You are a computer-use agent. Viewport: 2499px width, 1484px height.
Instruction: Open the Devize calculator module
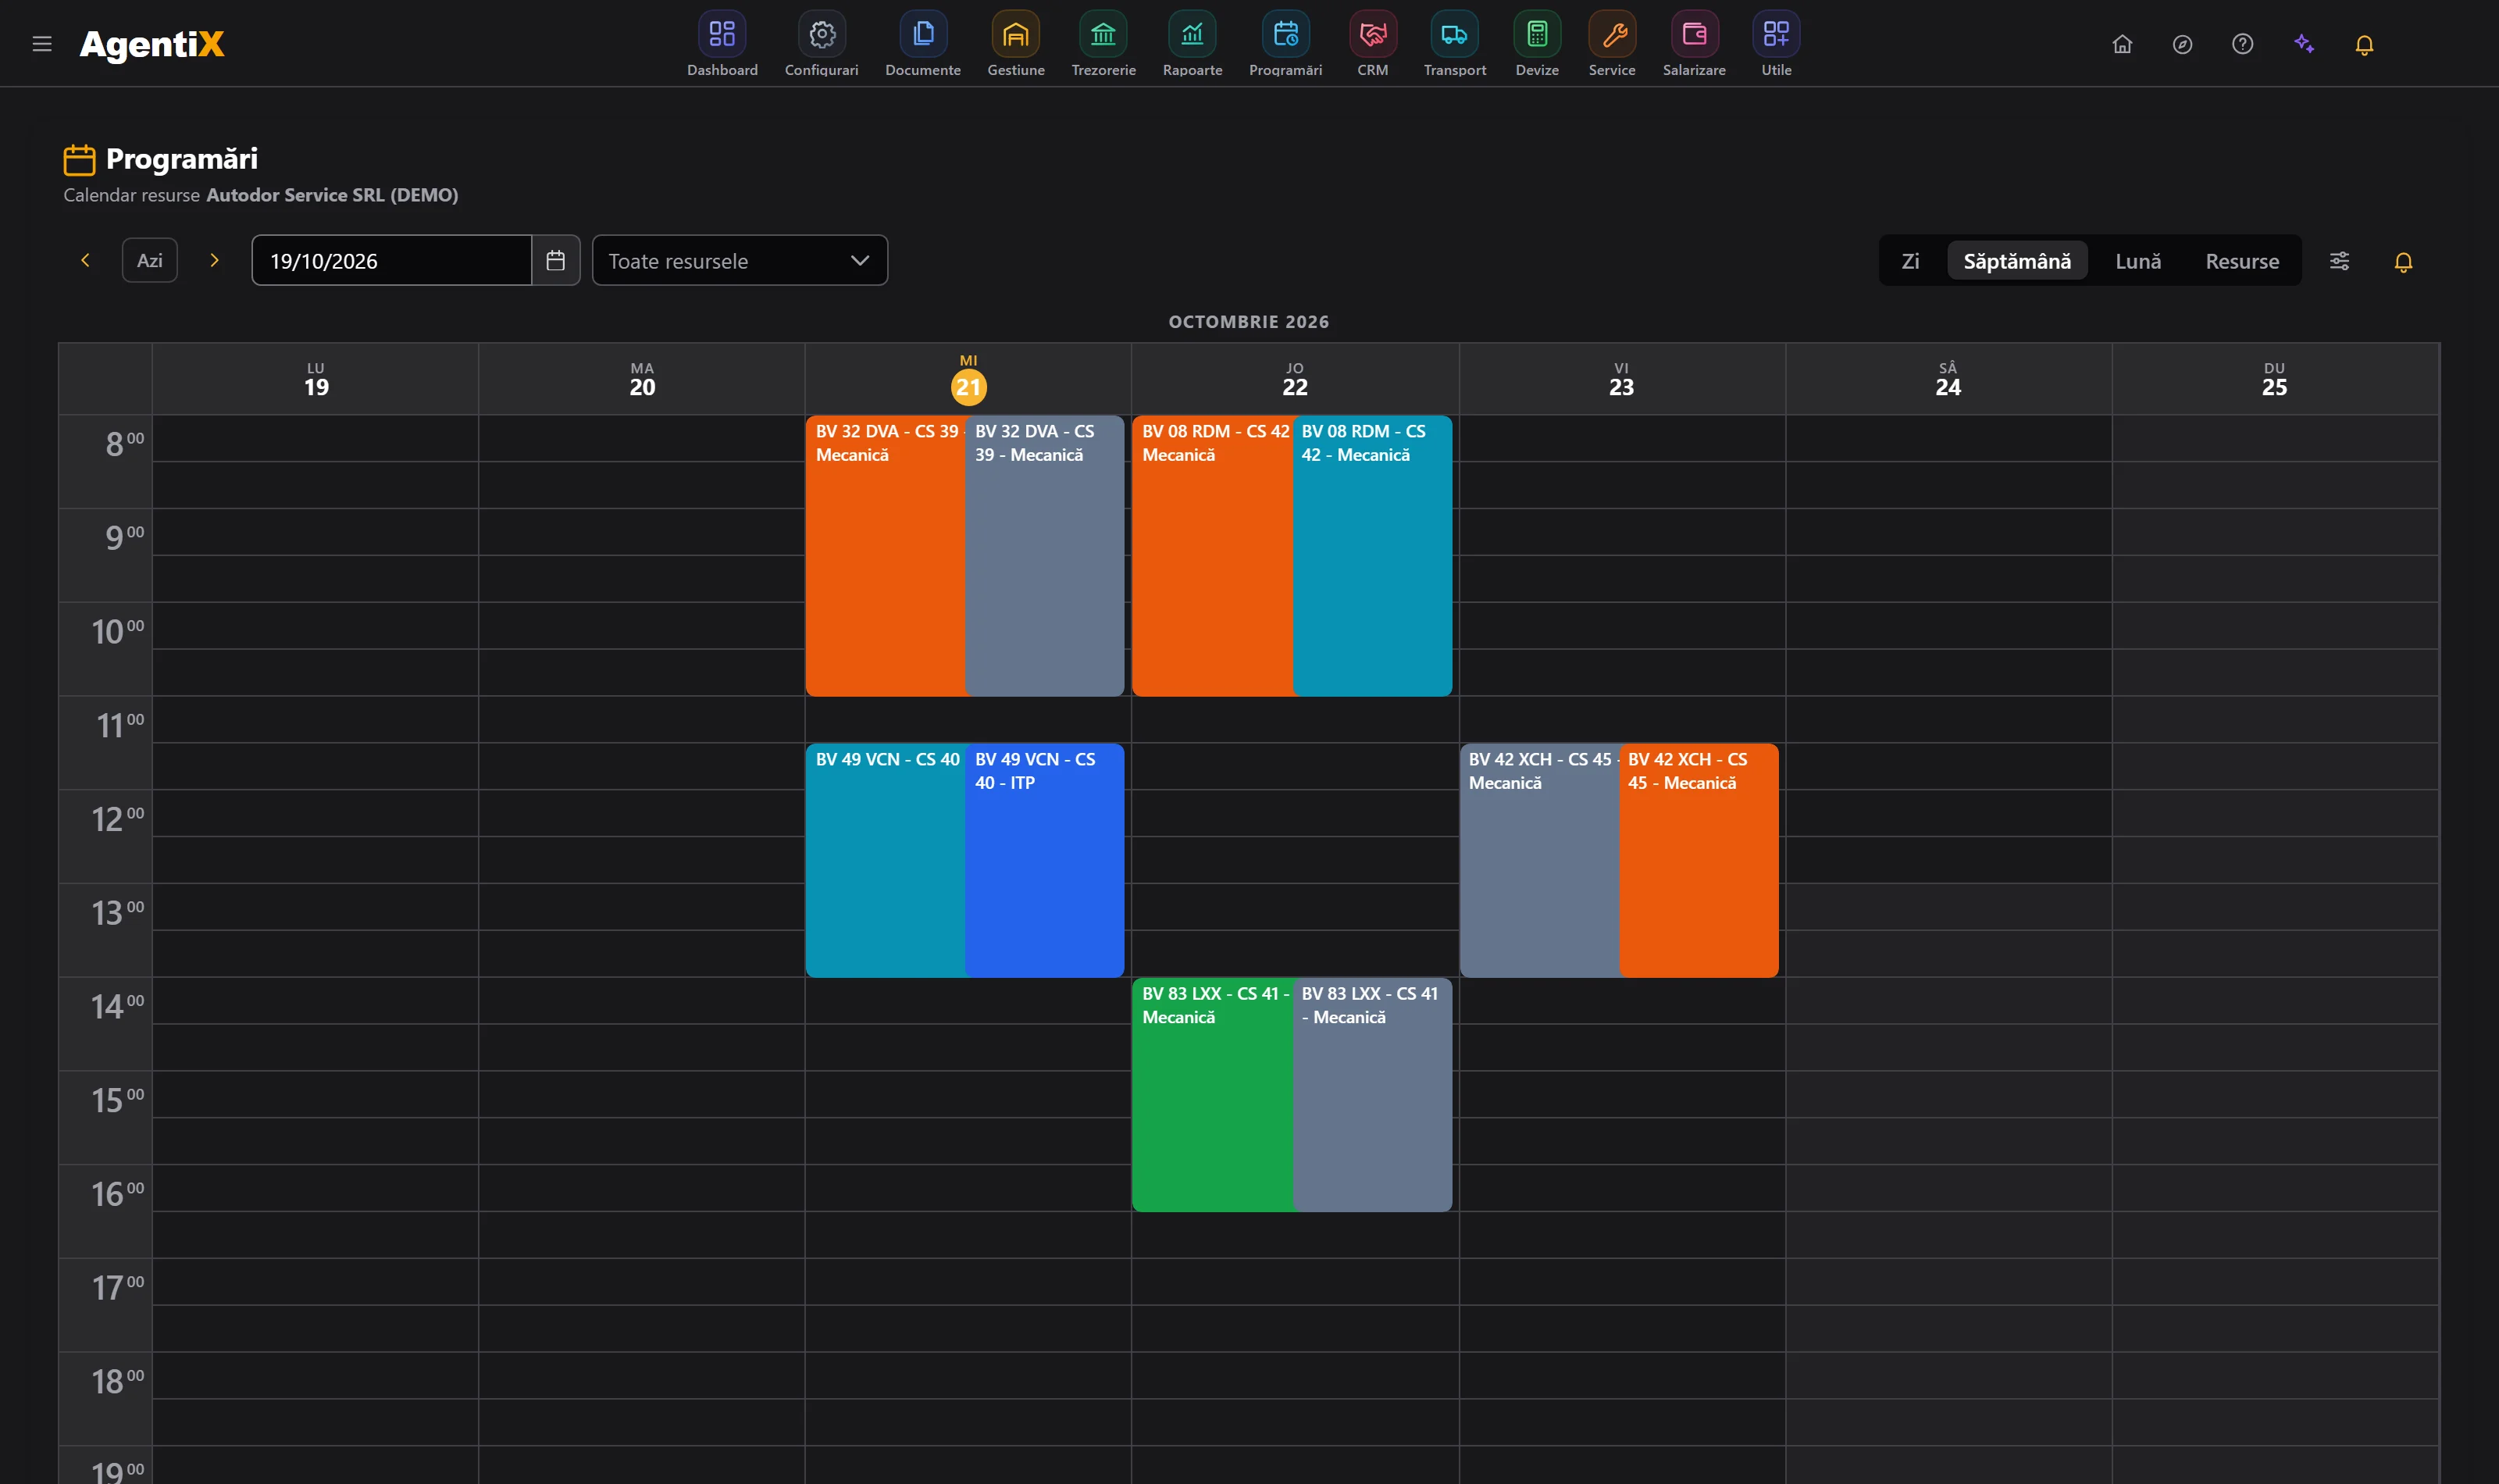1536,45
